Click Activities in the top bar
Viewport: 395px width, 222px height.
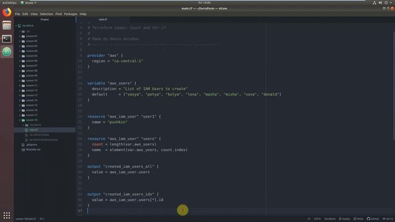click(9, 2)
